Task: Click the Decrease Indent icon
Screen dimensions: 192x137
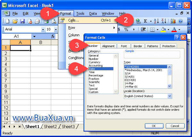Action: point(143,30)
